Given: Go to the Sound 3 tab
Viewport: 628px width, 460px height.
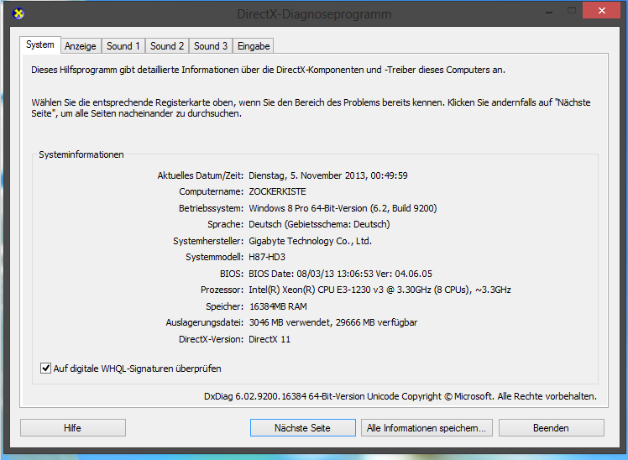Looking at the screenshot, I should (x=211, y=46).
